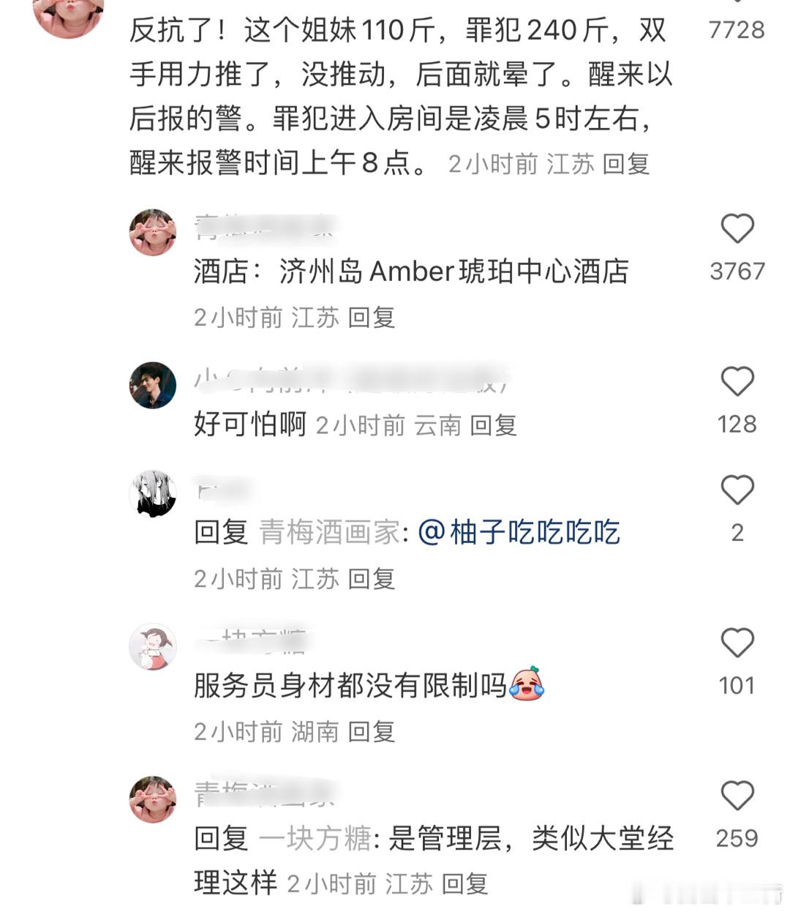Tap 回复 under the @柚子吃吃吃吃 comment
The width and height of the screenshot is (790, 912).
(372, 579)
